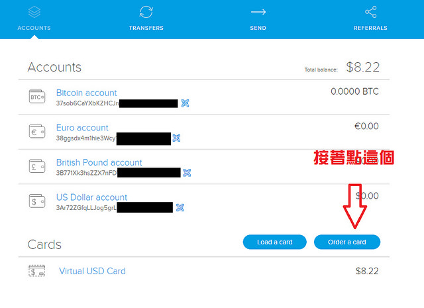Image resolution: width=424 pixels, height=308 pixels.
Task: Click the British Pound wallet icon
Action: (37, 166)
